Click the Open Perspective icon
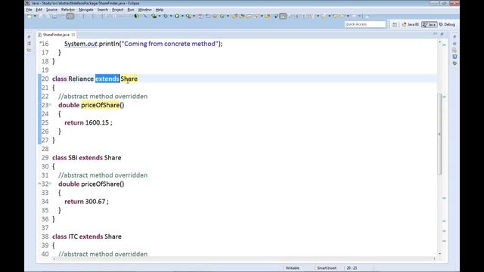 point(395,24)
